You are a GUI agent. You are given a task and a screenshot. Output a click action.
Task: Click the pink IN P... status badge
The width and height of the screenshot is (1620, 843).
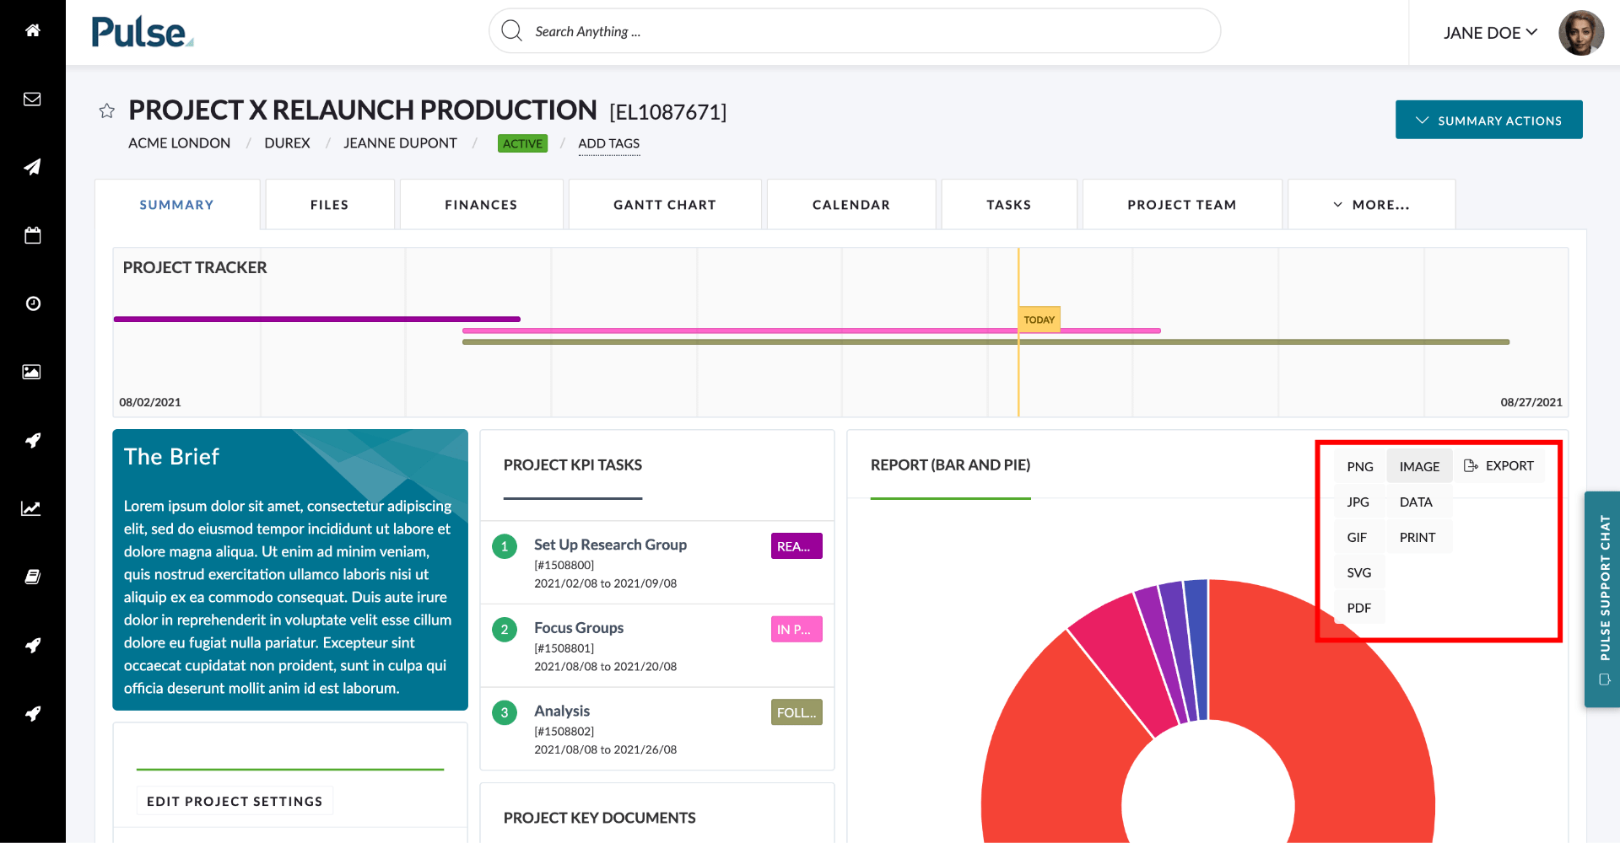click(x=796, y=629)
